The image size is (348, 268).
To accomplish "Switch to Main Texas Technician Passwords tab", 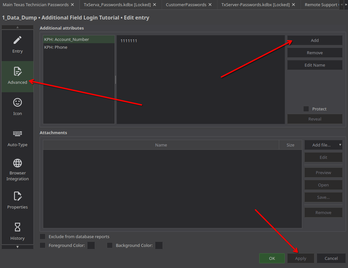I will click(36, 5).
